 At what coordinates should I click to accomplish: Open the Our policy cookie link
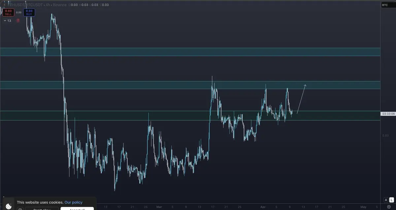[x=73, y=202]
